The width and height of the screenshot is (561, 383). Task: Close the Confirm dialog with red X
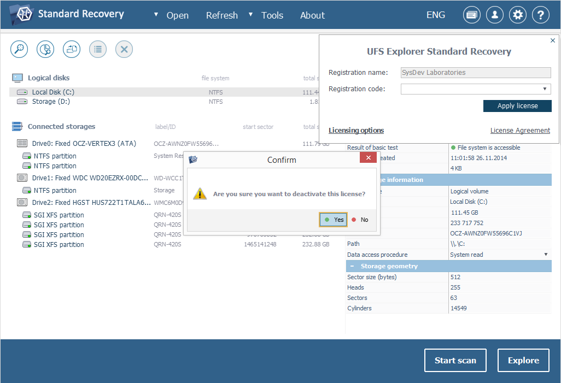click(x=368, y=158)
